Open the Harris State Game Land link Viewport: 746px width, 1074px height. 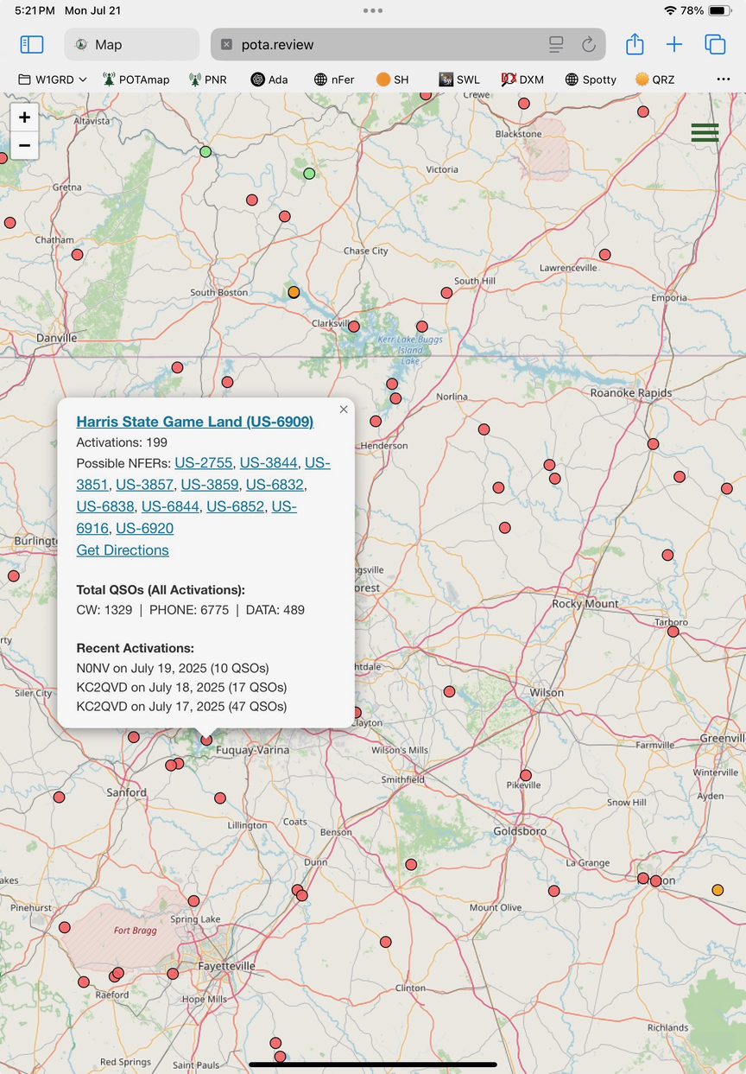click(x=194, y=422)
